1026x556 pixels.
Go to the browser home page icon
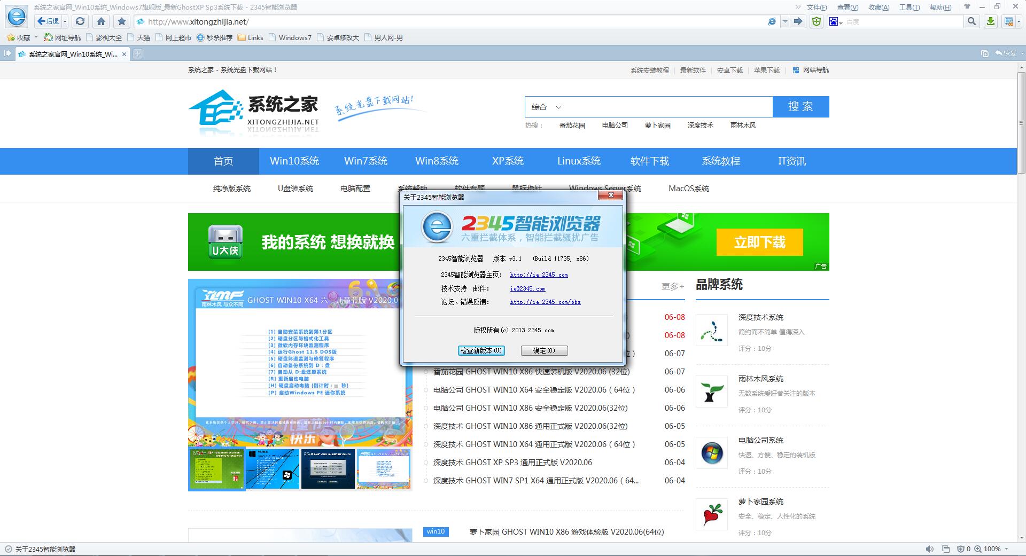pyautogui.click(x=101, y=21)
